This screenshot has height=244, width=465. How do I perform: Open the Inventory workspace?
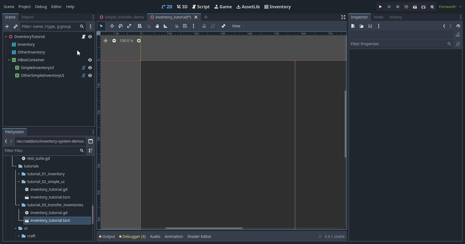point(278,7)
